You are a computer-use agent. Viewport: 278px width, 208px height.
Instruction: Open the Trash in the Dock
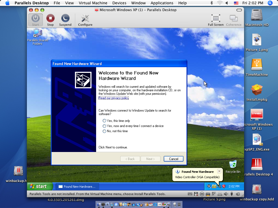coord(179,204)
